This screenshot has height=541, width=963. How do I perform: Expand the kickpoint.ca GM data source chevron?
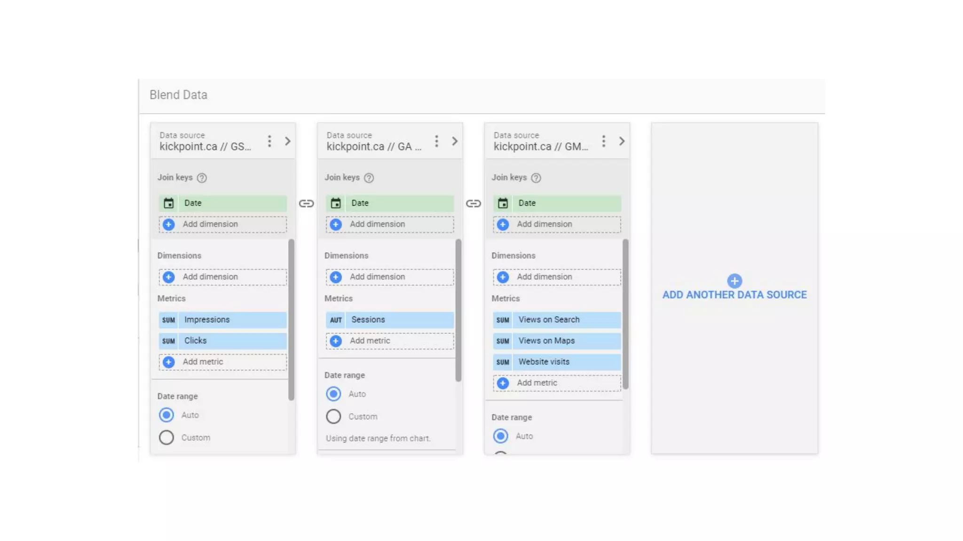[622, 141]
